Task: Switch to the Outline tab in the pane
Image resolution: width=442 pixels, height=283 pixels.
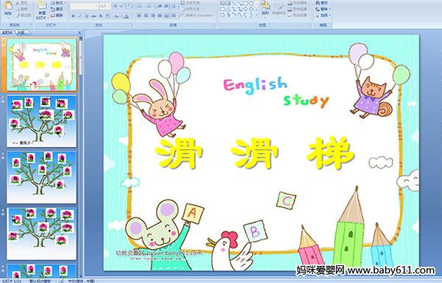Action: click(x=21, y=32)
